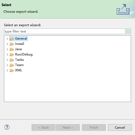135x135 pixels.
Task: Click the Team folder icon
Action: click(12, 65)
